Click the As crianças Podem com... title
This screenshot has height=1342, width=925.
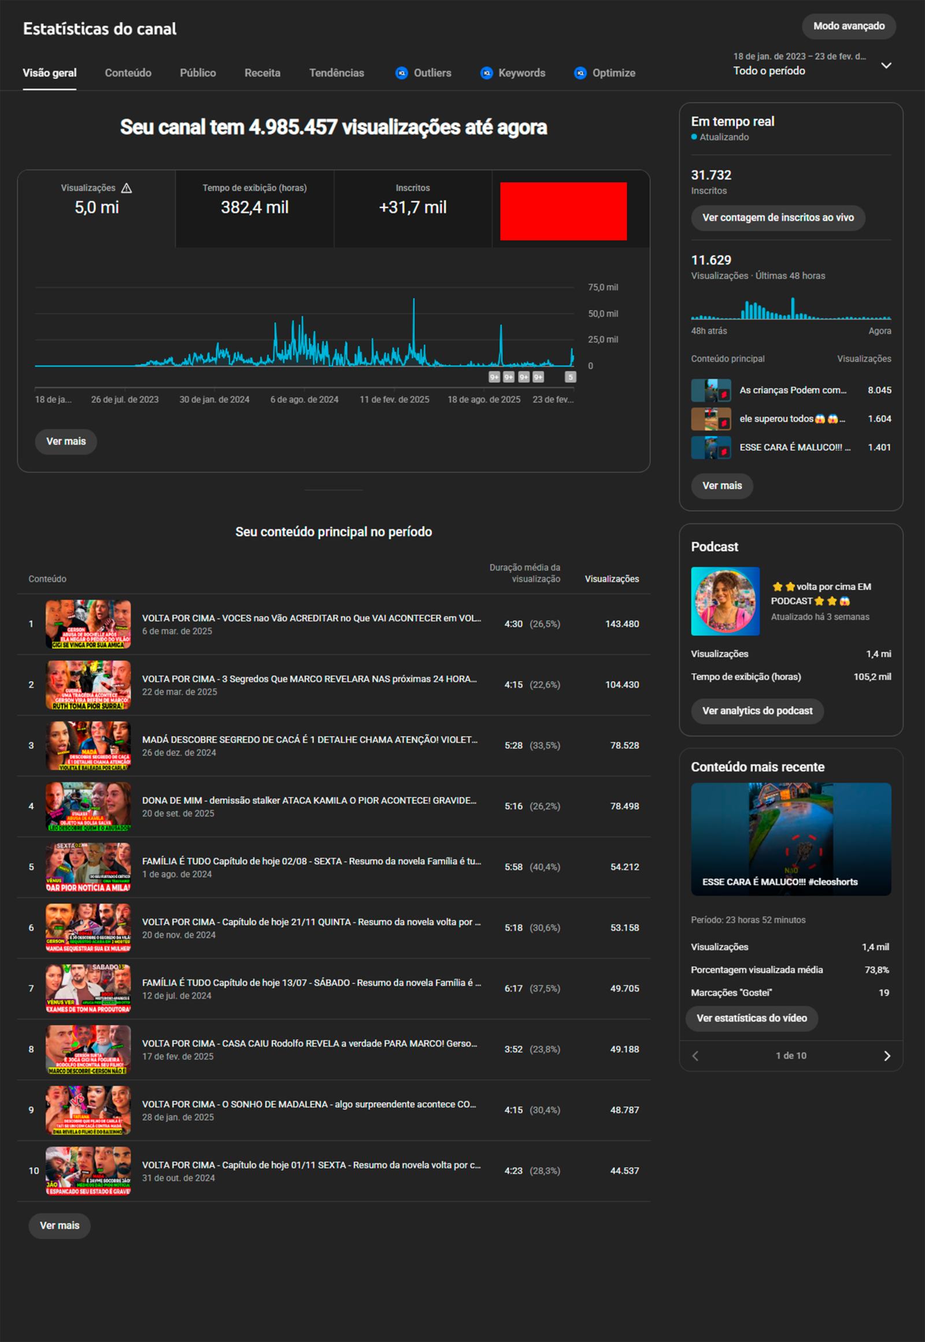[x=793, y=390]
